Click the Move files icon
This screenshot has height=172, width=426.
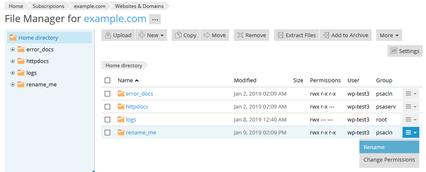click(207, 35)
